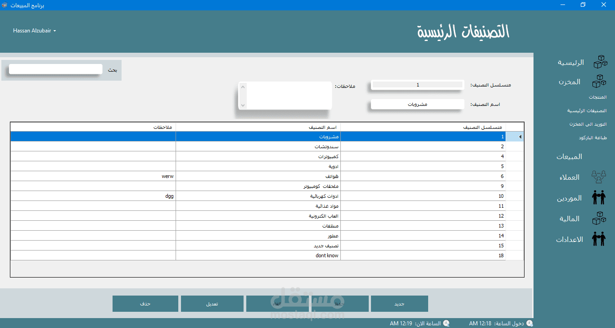This screenshot has width=615, height=328.
Task: Click the app icon in title bar
Action: pos(4,5)
